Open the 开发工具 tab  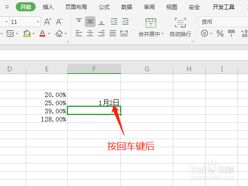(224, 7)
